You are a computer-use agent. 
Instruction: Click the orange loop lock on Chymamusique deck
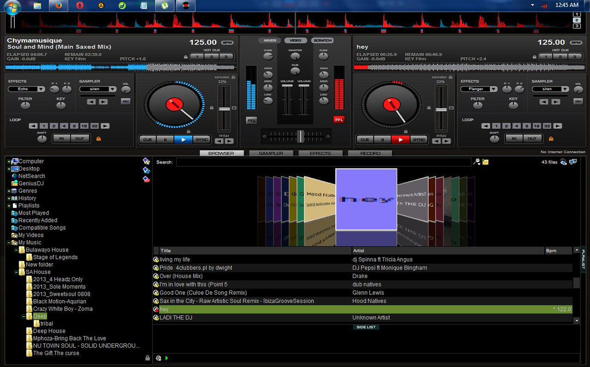click(x=98, y=139)
